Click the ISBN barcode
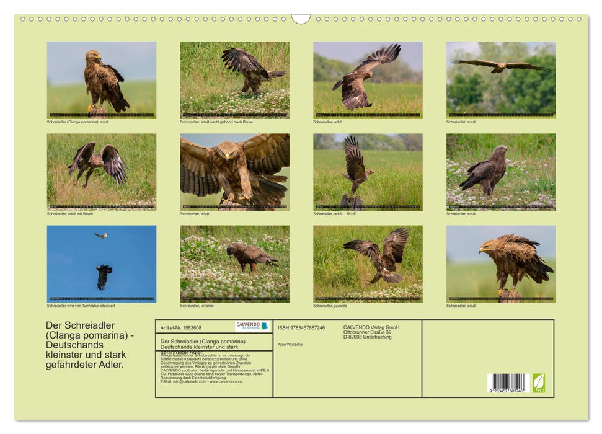 tap(505, 383)
